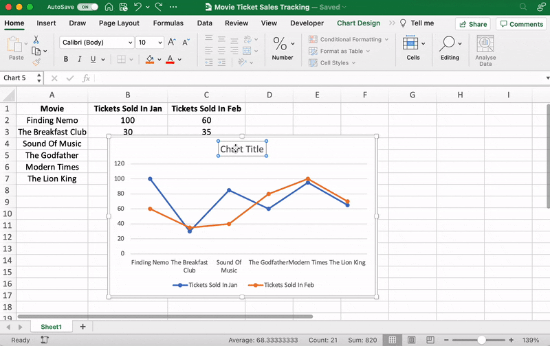Increase font size with the larger A icon
Viewport: 550px width, 346px height.
[171, 43]
